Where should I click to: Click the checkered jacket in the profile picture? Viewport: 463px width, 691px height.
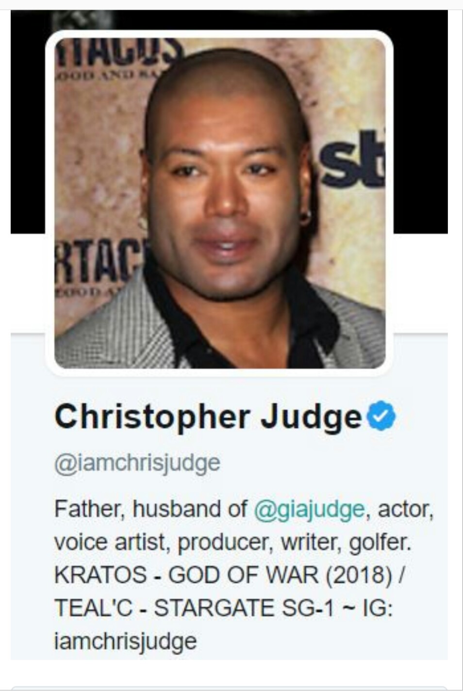pyautogui.click(x=112, y=330)
